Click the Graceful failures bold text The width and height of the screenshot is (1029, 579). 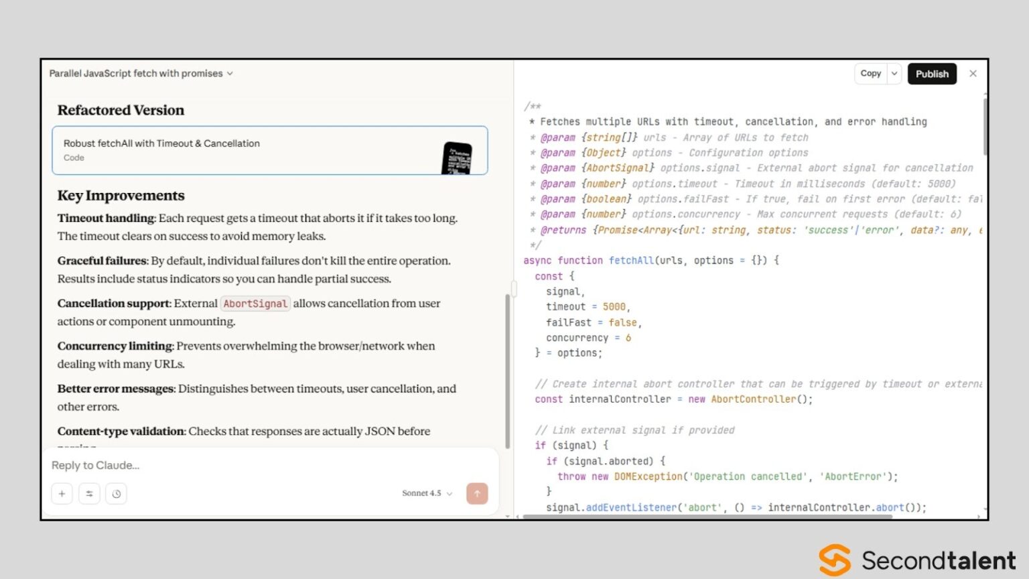click(102, 261)
